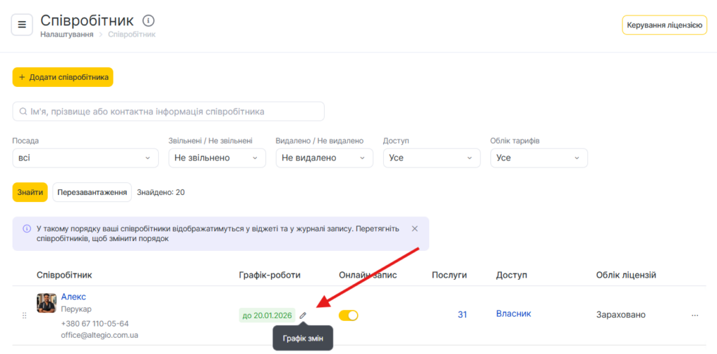
Task: Open Керування ліцензією
Action: tap(664, 25)
